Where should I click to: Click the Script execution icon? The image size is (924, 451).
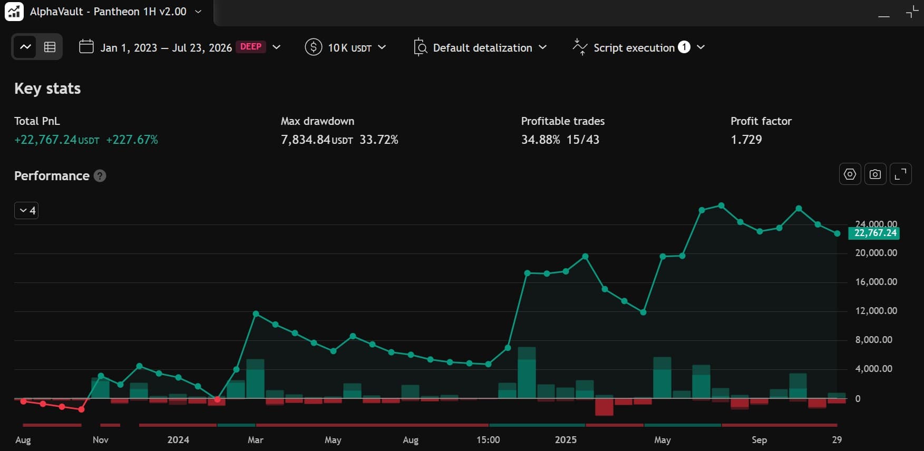pyautogui.click(x=580, y=47)
